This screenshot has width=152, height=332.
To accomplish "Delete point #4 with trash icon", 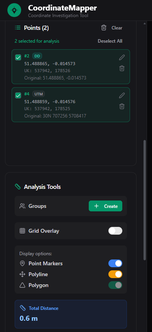I will tap(122, 106).
